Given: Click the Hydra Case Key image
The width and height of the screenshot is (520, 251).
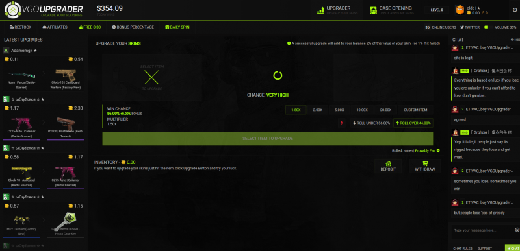Looking at the screenshot, I should click(66, 221).
